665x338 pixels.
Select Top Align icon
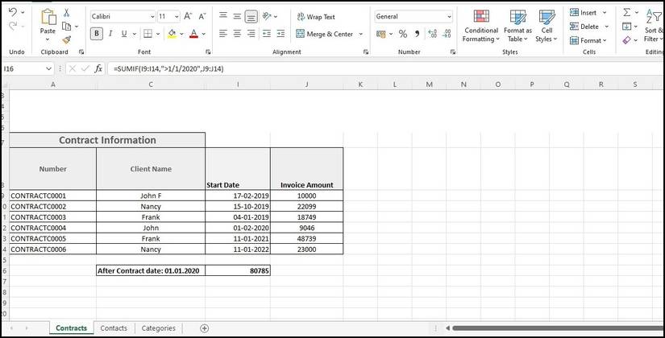[223, 16]
